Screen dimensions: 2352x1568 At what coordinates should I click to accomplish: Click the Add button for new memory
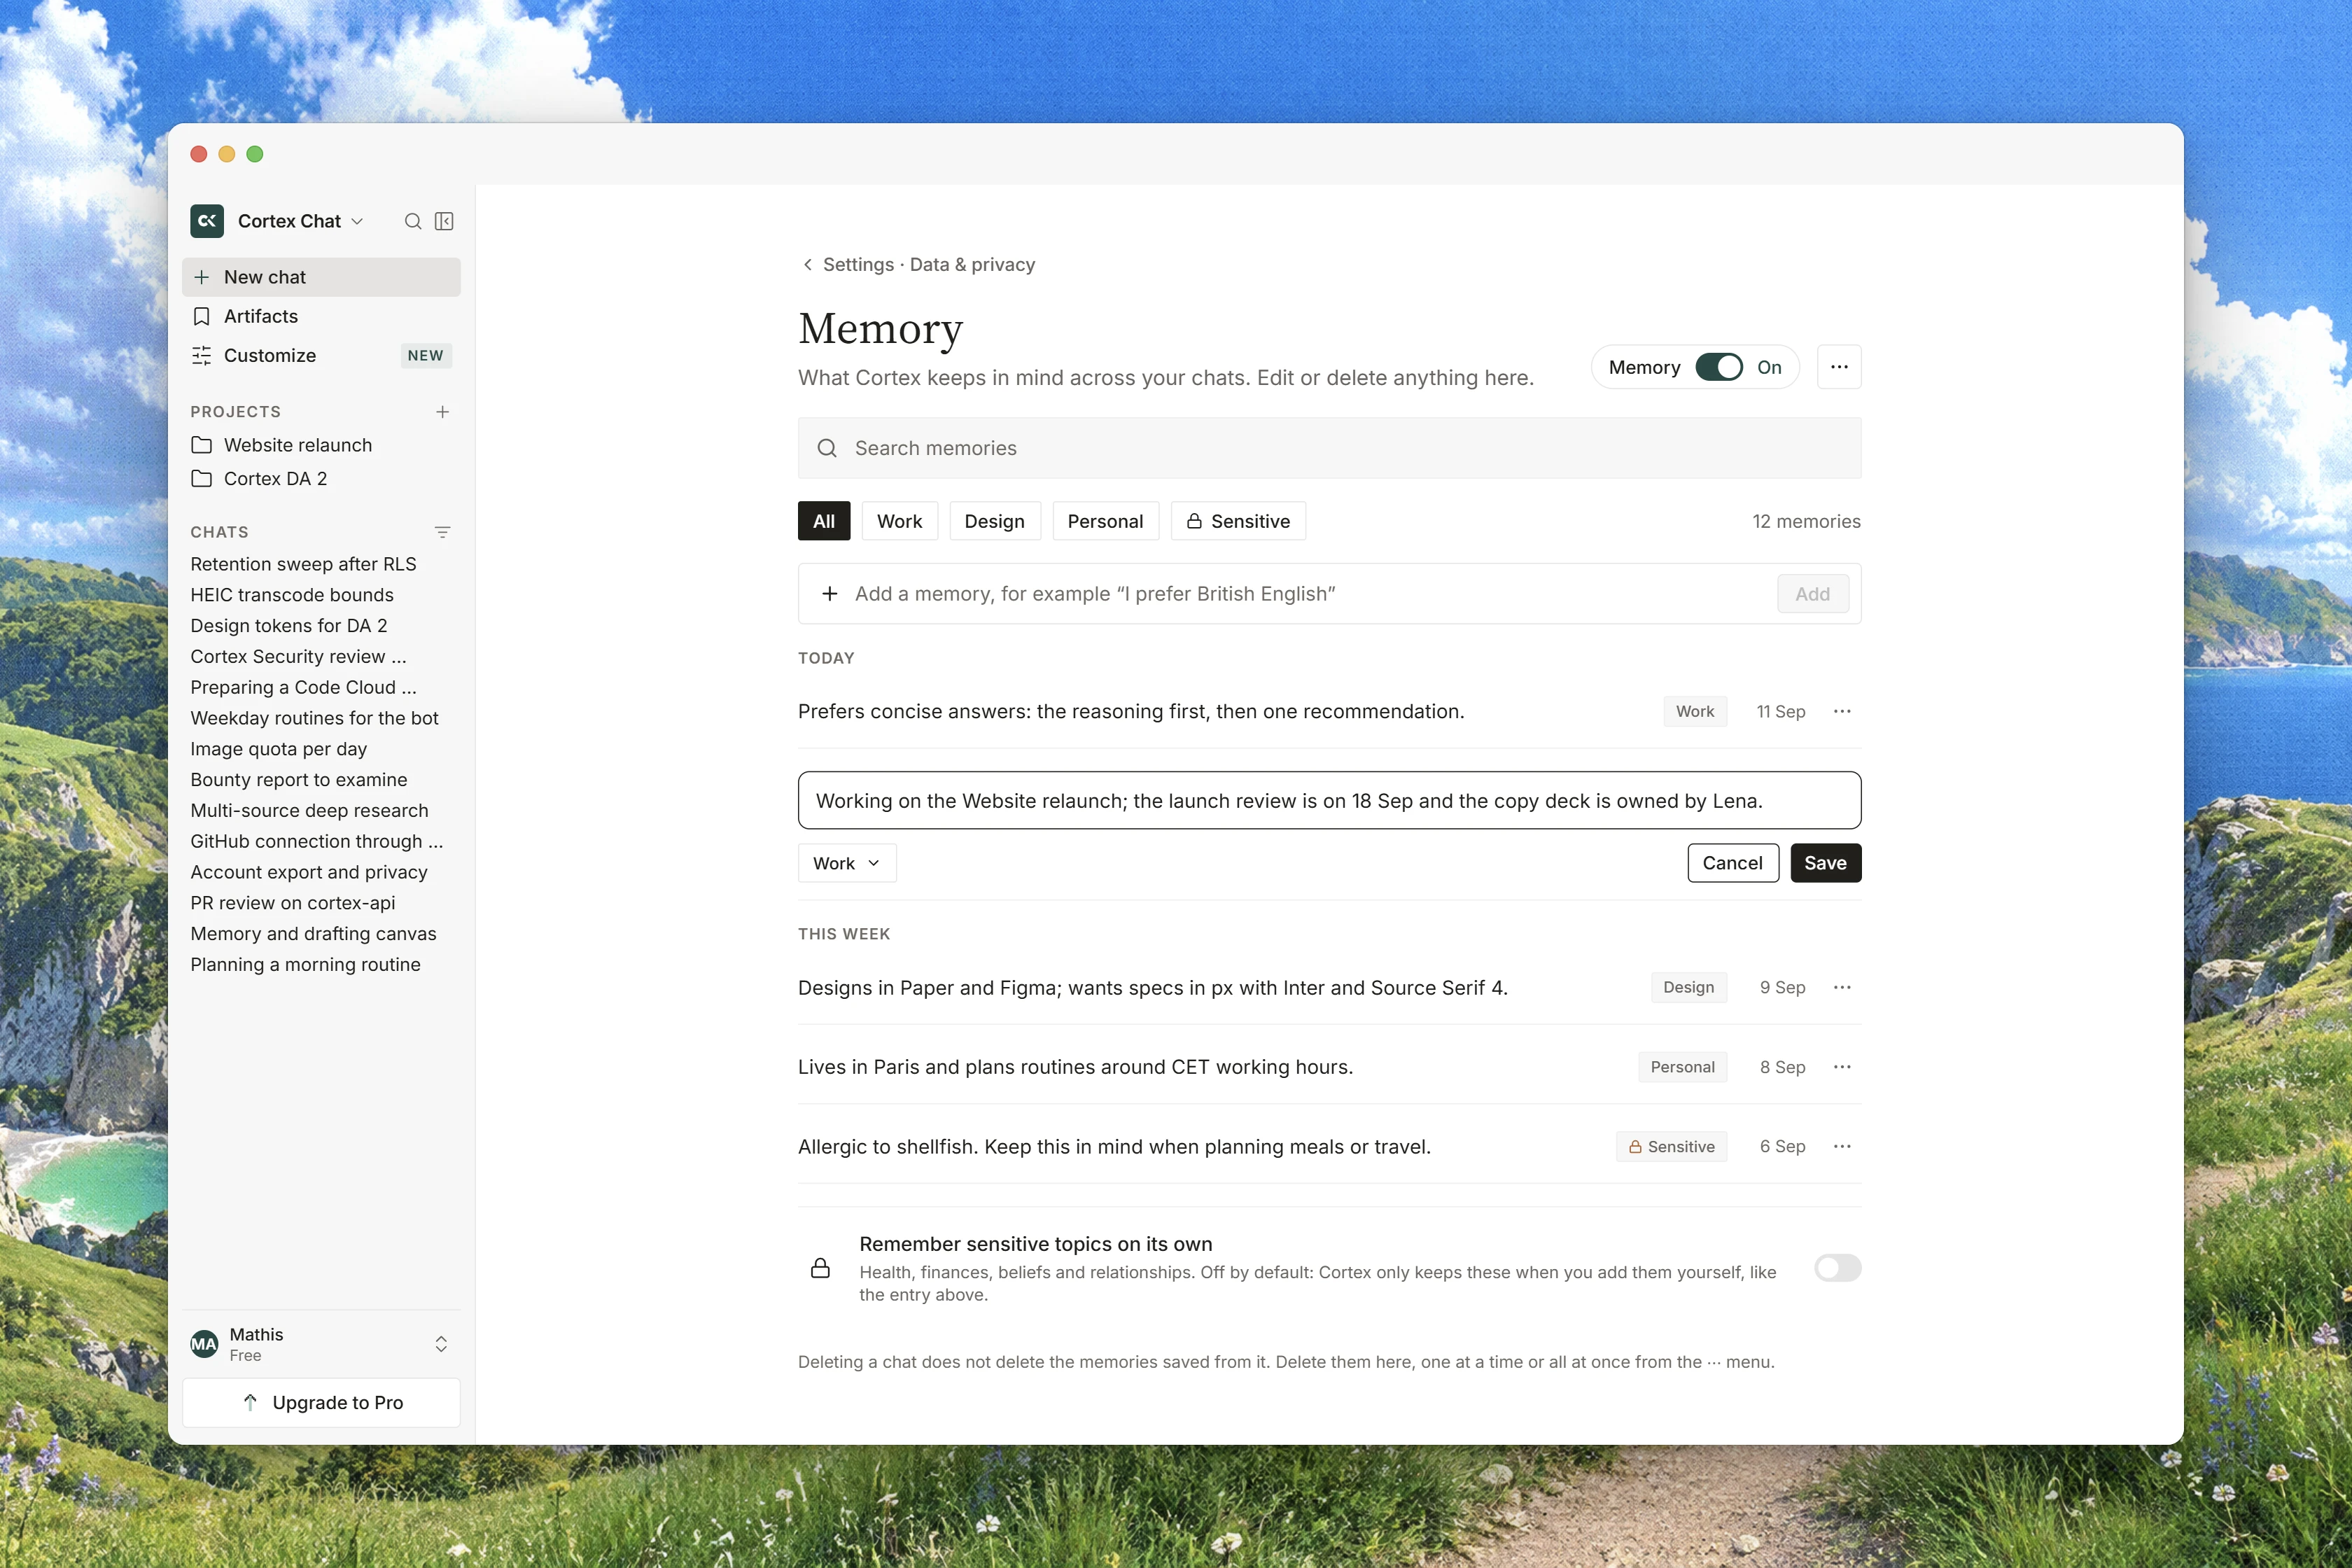click(1812, 594)
